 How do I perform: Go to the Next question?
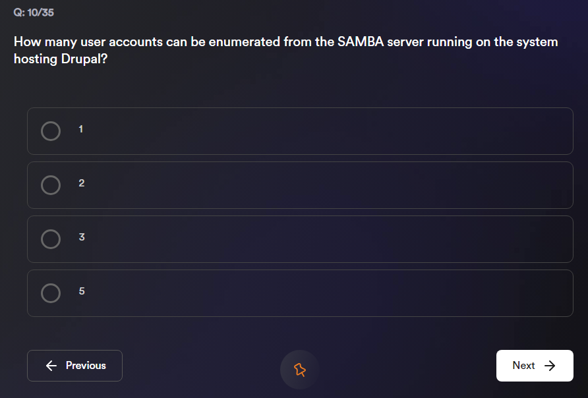[534, 366]
